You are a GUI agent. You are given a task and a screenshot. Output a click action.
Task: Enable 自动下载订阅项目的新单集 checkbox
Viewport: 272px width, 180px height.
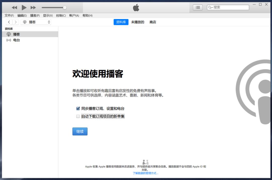pyautogui.click(x=78, y=116)
